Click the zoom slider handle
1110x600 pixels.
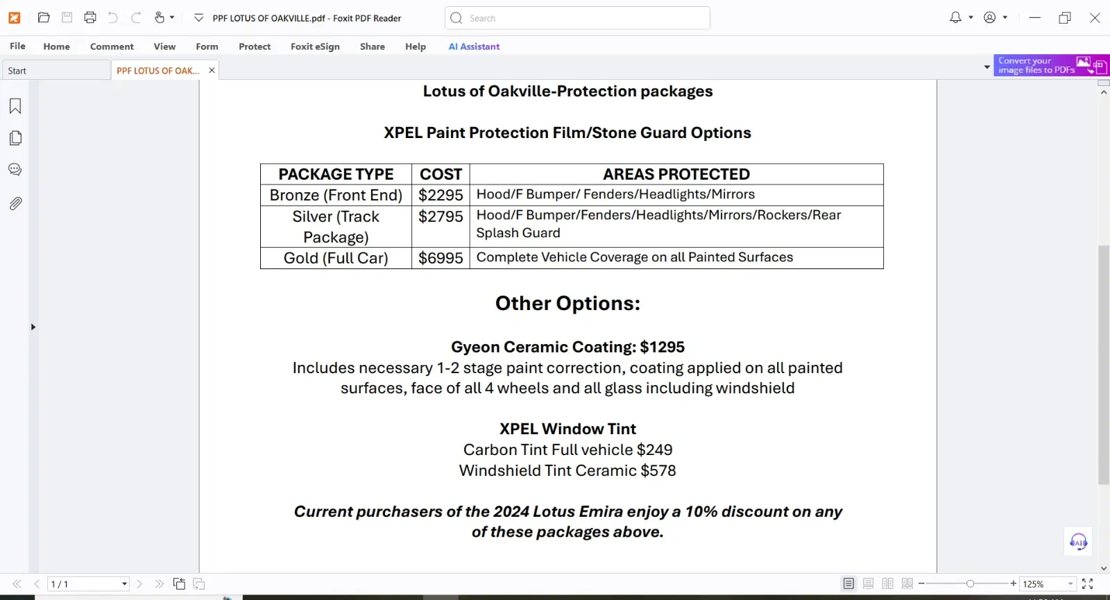(x=970, y=584)
